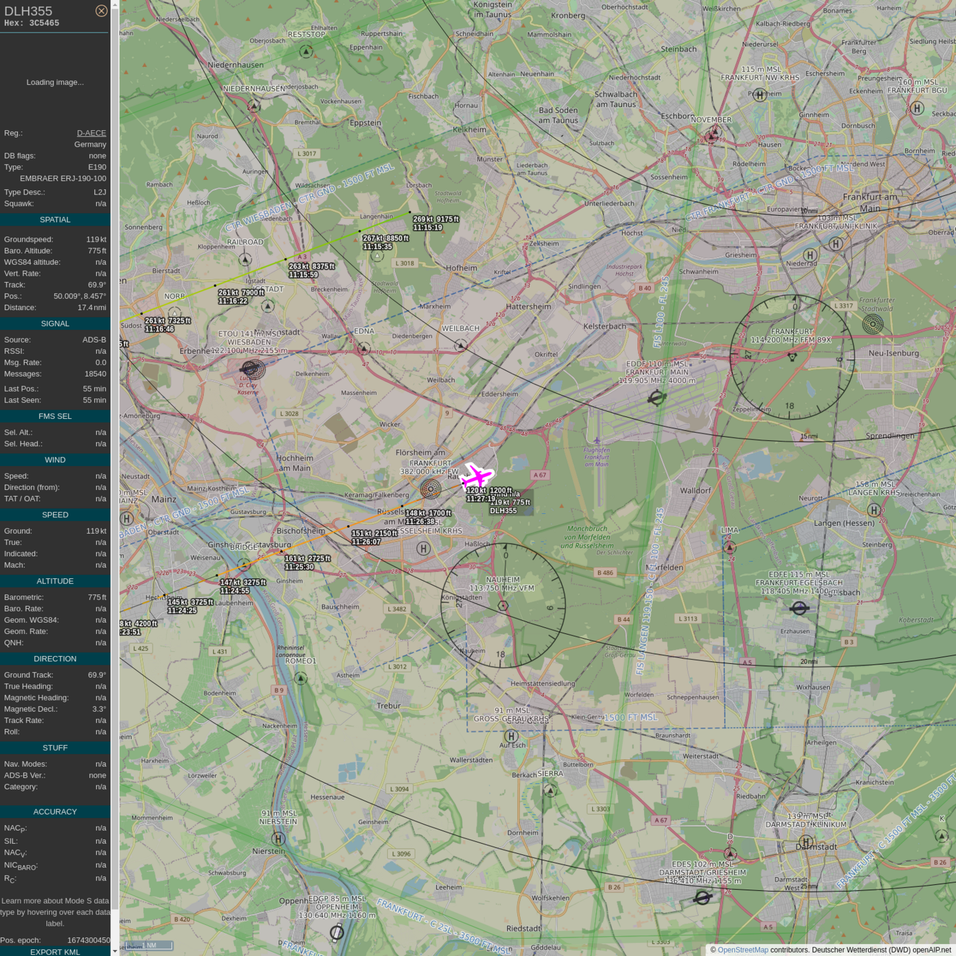Click the EDGP Oppenheim airfield symbol
956x956 pixels.
tap(337, 933)
